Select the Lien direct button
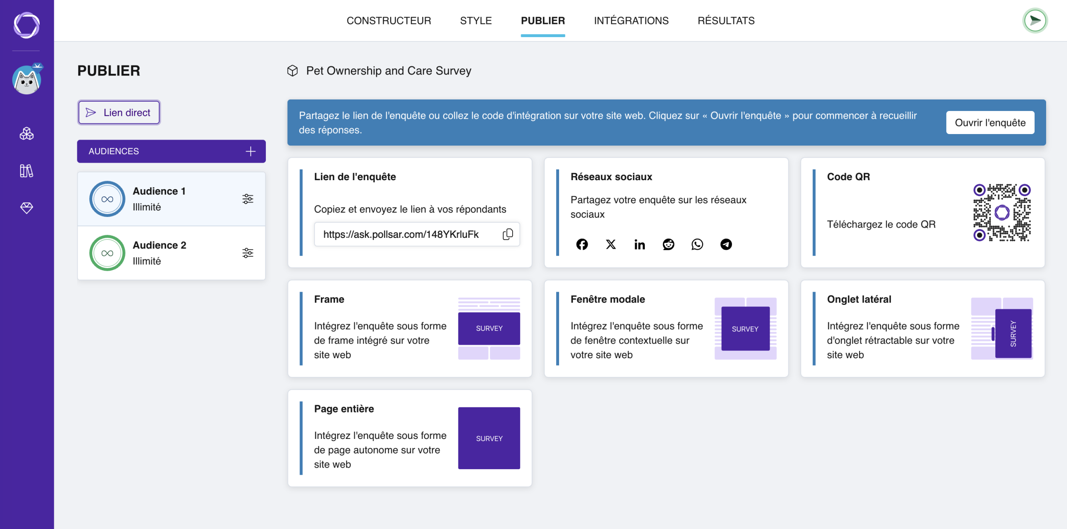Viewport: 1067px width, 529px height. click(119, 112)
